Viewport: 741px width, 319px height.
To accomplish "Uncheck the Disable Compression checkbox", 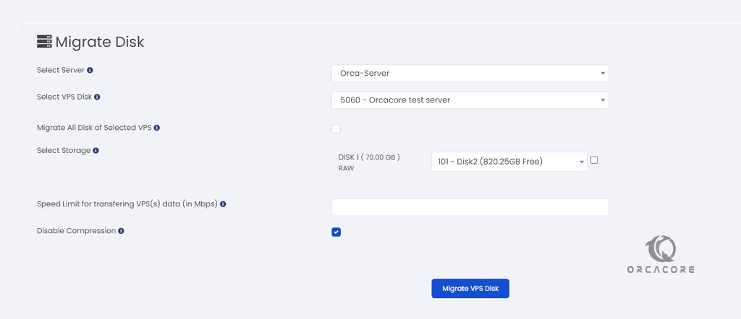I will [336, 232].
